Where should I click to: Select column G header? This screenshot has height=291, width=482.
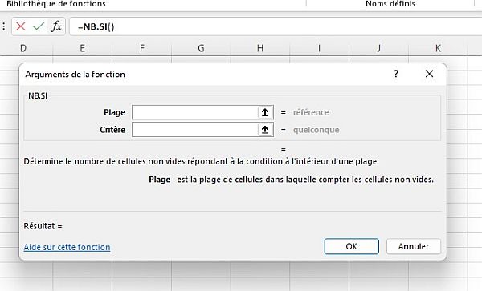point(201,48)
